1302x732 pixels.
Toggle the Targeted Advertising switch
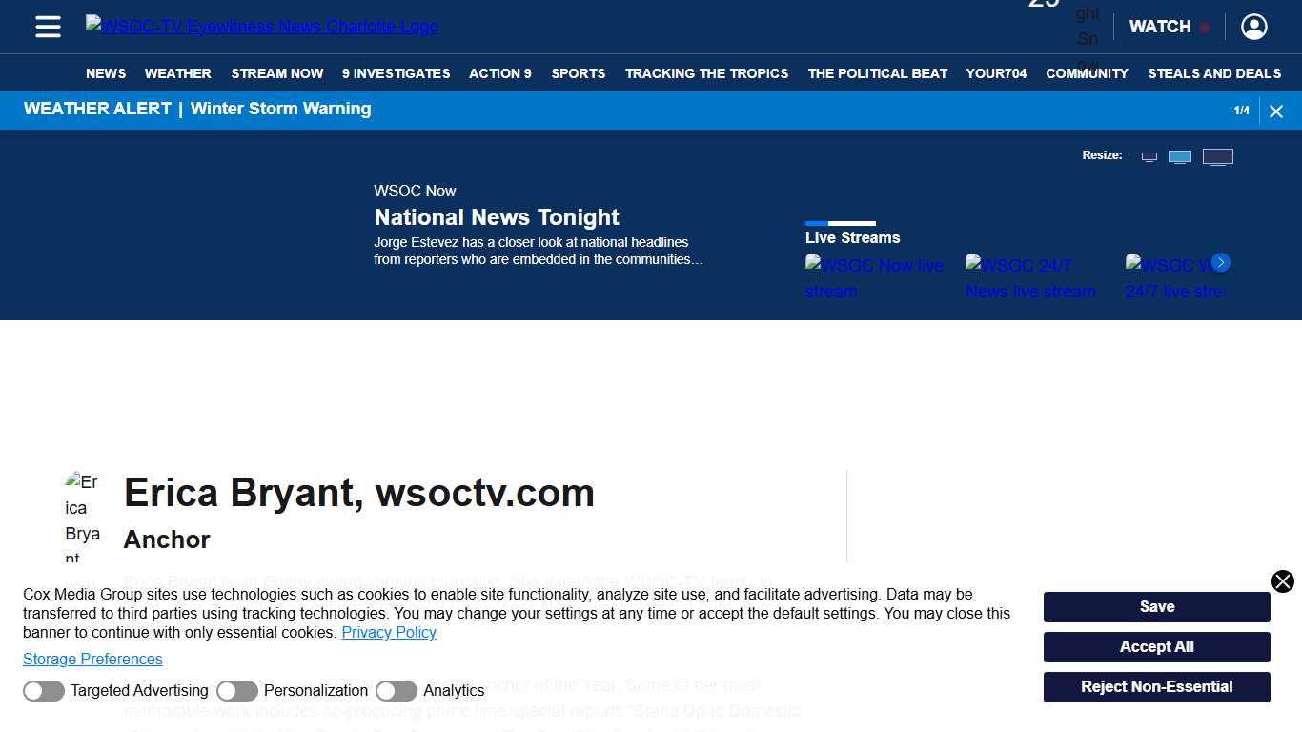(x=44, y=690)
